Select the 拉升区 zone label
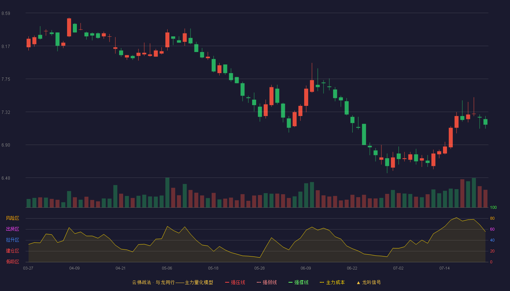The height and width of the screenshot is (291, 510). click(x=12, y=240)
